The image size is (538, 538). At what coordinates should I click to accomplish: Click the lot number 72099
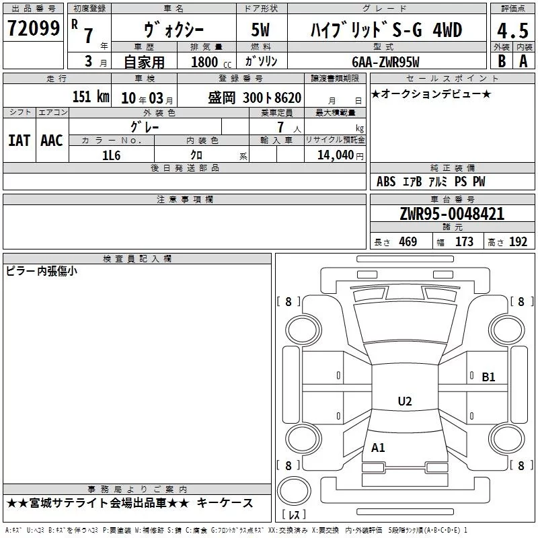tap(32, 29)
